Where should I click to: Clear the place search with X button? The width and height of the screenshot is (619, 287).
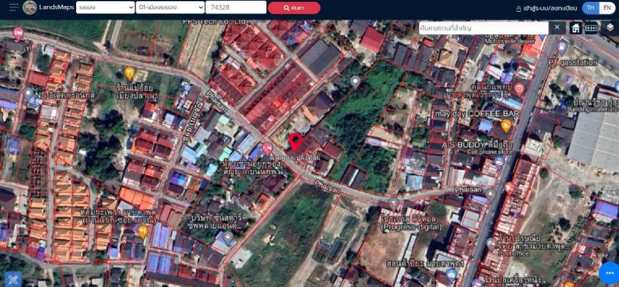tap(557, 28)
